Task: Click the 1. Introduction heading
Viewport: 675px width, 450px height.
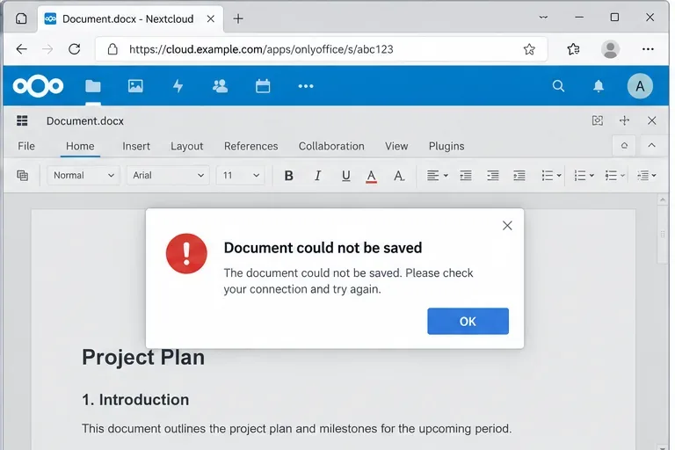Action: click(x=135, y=400)
